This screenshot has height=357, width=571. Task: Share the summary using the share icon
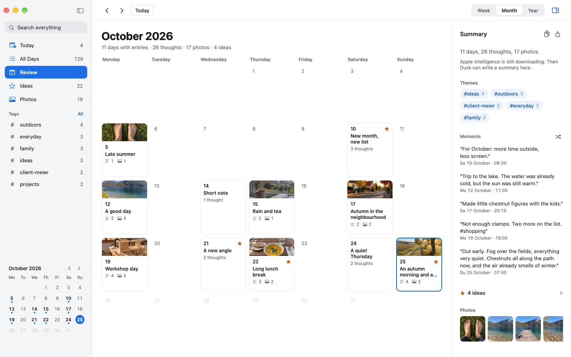point(558,34)
